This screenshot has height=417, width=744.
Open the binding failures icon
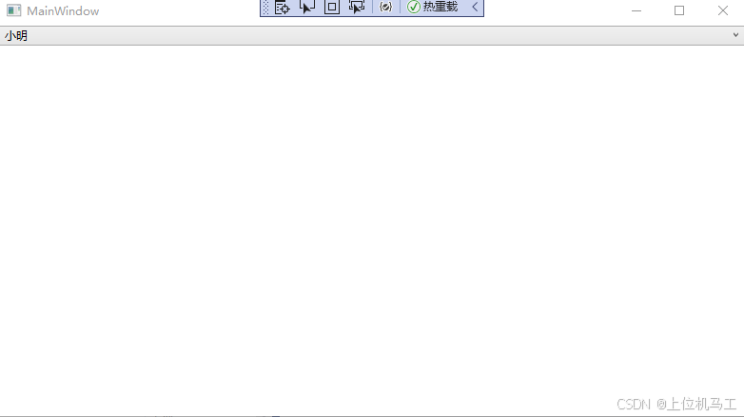coord(385,7)
